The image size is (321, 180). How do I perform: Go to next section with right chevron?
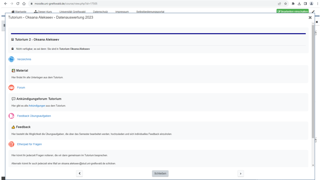240,174
